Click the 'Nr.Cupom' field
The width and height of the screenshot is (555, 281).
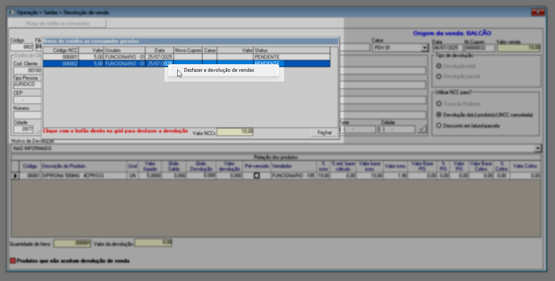point(479,48)
